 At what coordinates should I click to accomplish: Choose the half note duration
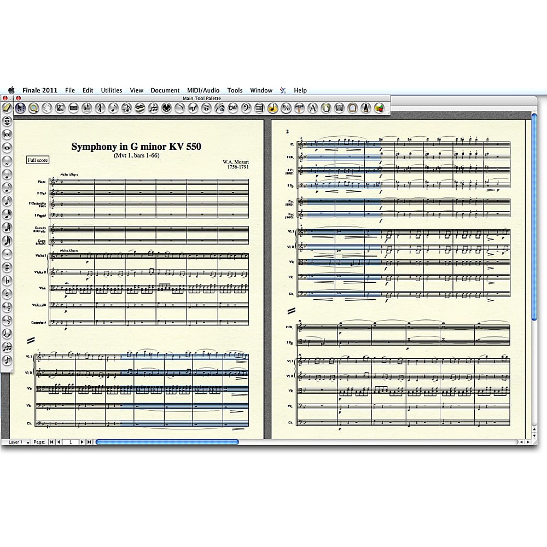[x=7, y=161]
